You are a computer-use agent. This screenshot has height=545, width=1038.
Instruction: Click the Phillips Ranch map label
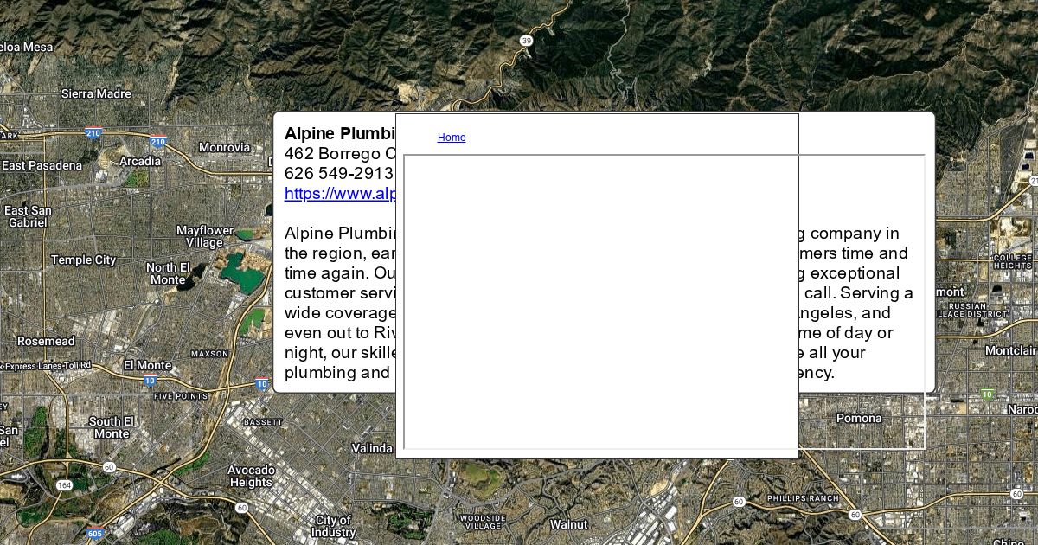pos(803,498)
